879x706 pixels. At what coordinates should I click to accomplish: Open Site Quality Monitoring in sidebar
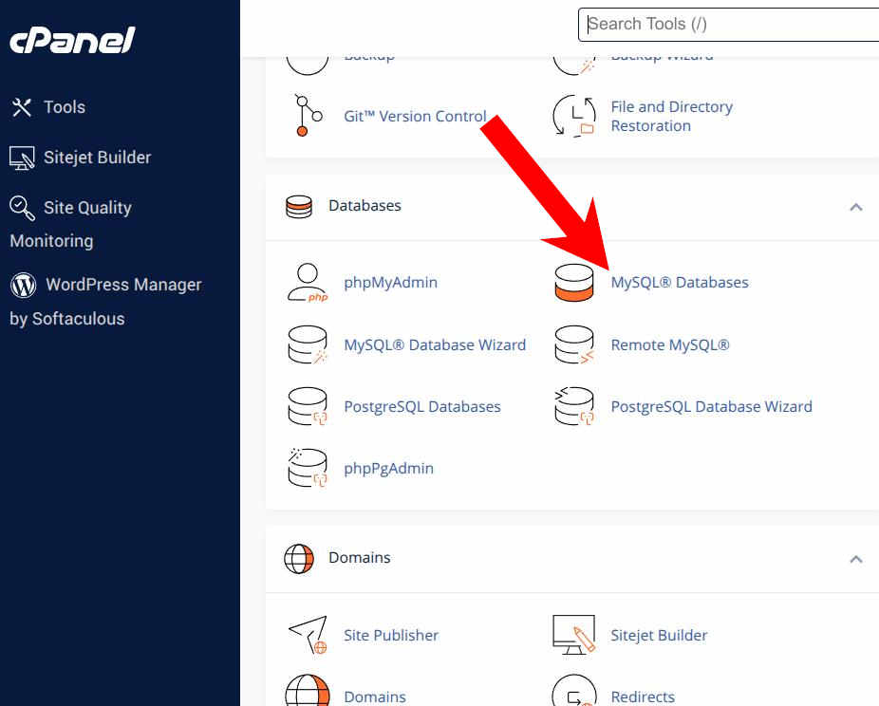pos(70,224)
